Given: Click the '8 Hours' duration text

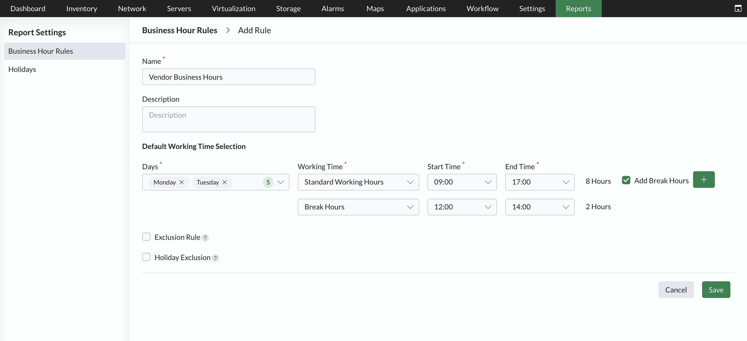Looking at the screenshot, I should [598, 181].
